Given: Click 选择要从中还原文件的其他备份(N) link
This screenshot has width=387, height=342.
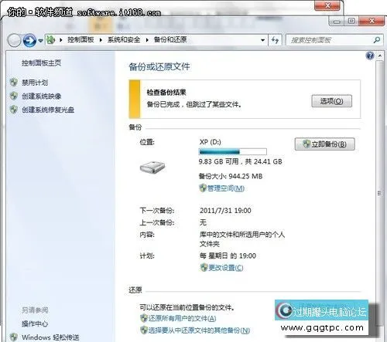Looking at the screenshot, I should pos(199,330).
